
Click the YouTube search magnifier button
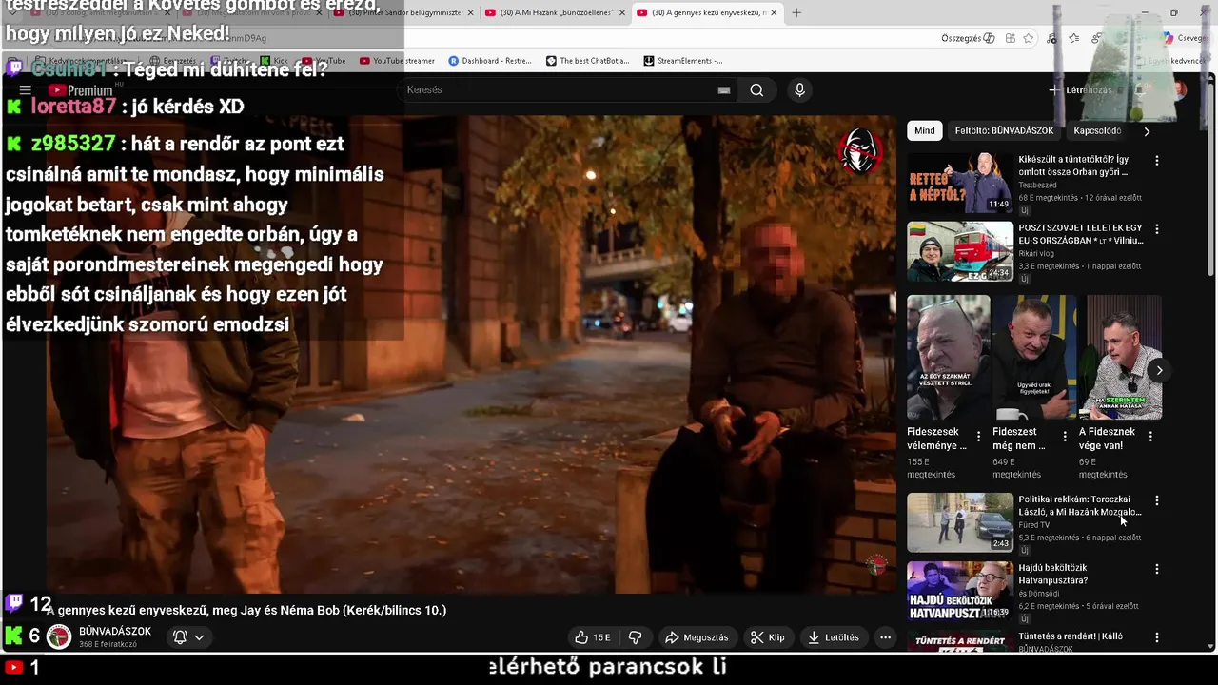tap(756, 89)
